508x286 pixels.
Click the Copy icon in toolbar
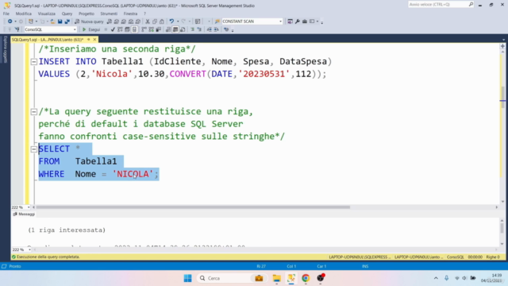(155, 21)
